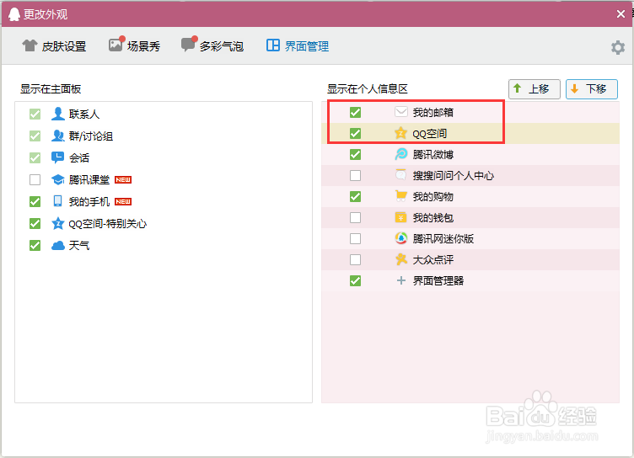634x458 pixels.
Task: Select the 搜搜问问个人中心 row text
Action: 454,176
